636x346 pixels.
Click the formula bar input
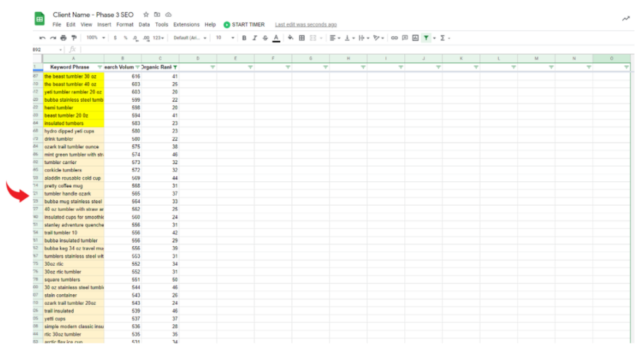(357, 49)
